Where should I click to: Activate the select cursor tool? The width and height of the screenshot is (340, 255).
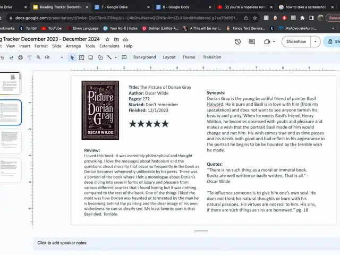72,57
